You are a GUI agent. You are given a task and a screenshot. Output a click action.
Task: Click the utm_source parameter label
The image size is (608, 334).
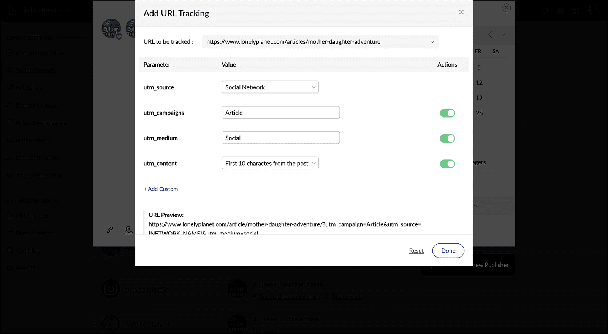[158, 87]
